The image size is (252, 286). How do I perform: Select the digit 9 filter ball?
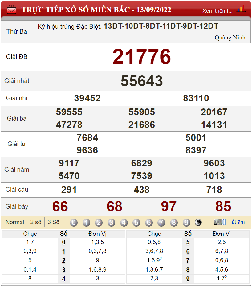point(186,223)
